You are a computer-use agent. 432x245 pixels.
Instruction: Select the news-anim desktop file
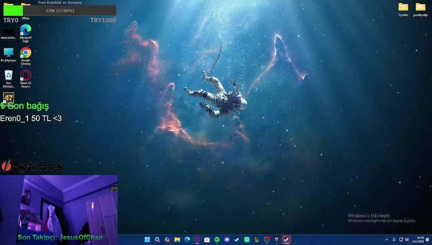click(x=8, y=34)
